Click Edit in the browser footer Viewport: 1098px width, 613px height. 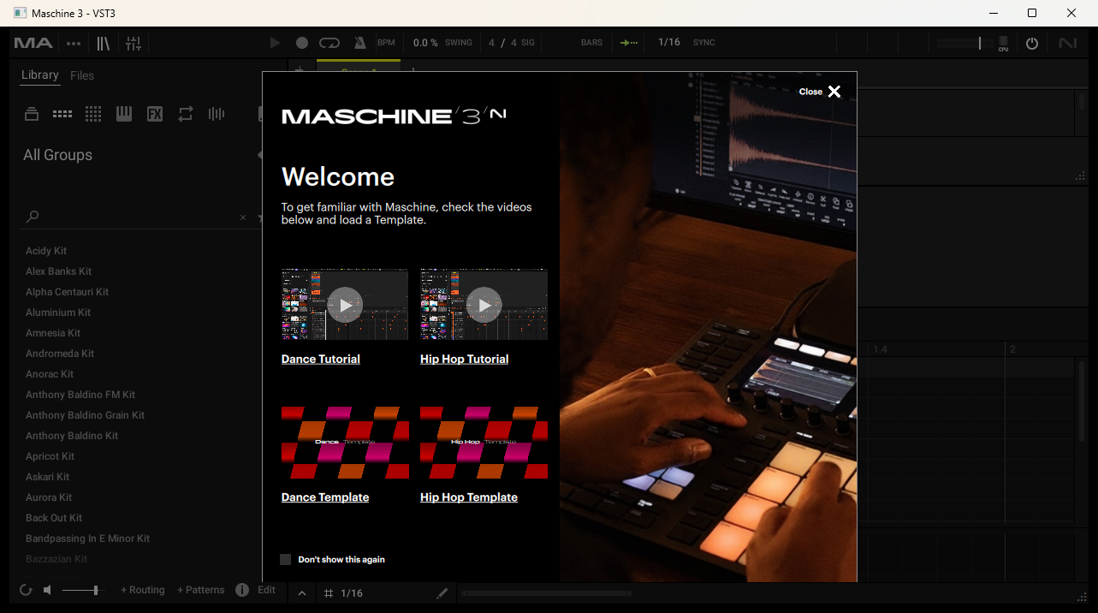[267, 590]
